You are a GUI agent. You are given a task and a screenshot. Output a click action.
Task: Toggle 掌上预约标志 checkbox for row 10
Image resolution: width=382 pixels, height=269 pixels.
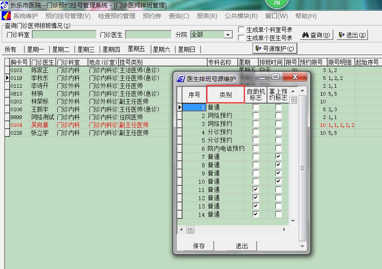tap(278, 181)
